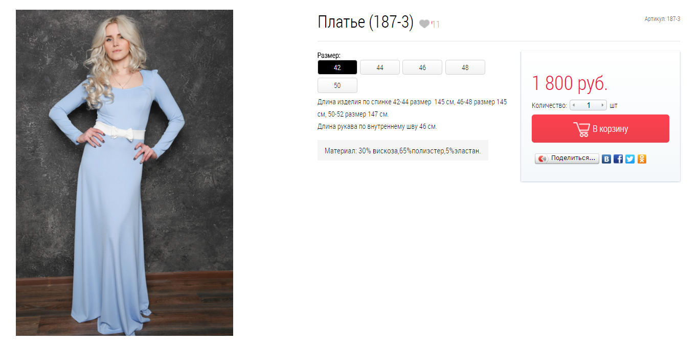Decrease quantity with left arrow
The height and width of the screenshot is (342, 700).
tap(574, 105)
